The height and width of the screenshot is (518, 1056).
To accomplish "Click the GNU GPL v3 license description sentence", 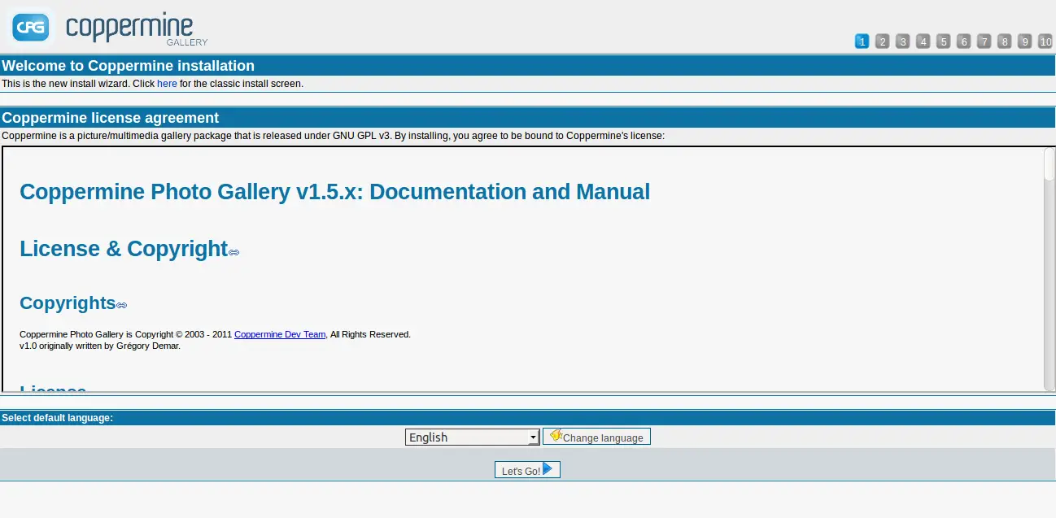I will pos(333,136).
